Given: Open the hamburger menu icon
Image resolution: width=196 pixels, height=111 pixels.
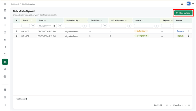Looking at the screenshot, I should click(x=5, y=4).
